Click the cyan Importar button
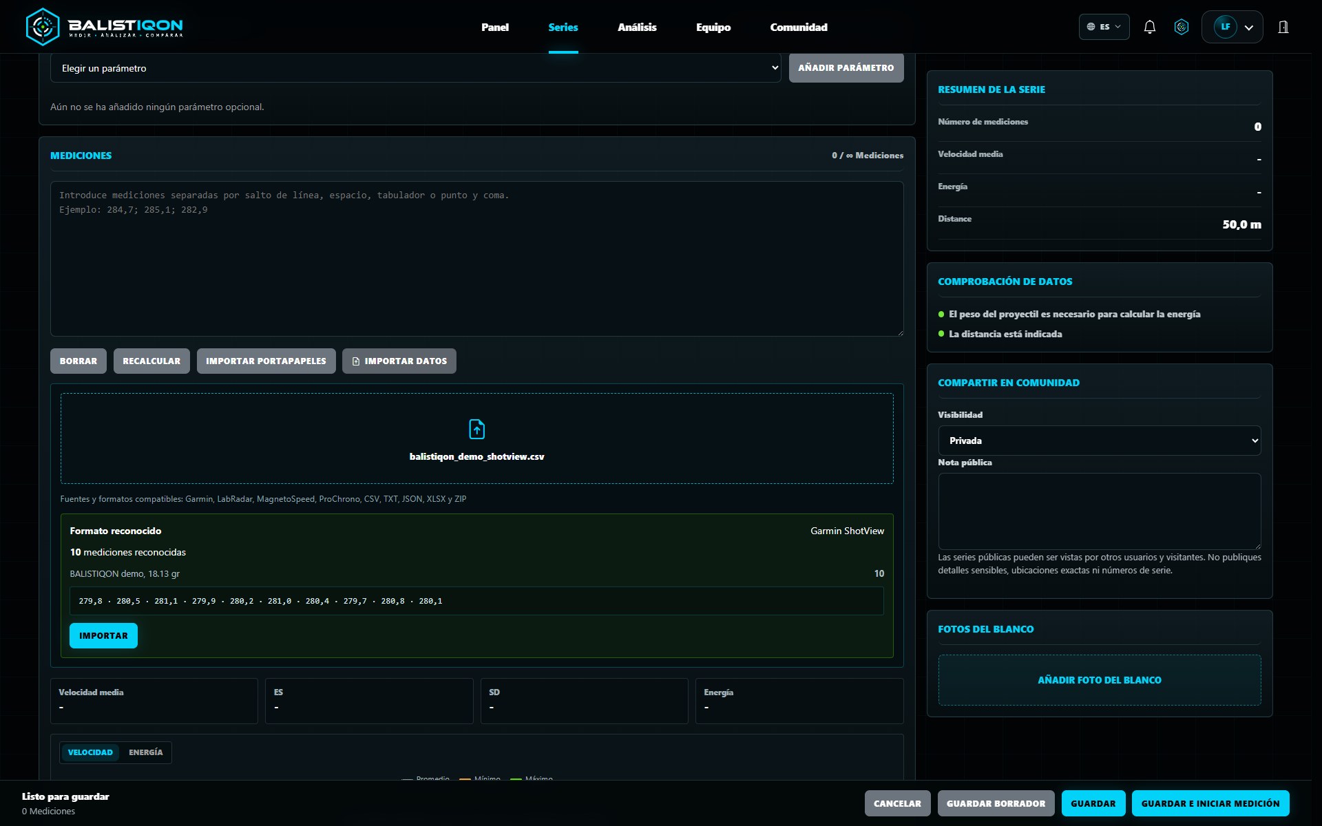 point(103,635)
